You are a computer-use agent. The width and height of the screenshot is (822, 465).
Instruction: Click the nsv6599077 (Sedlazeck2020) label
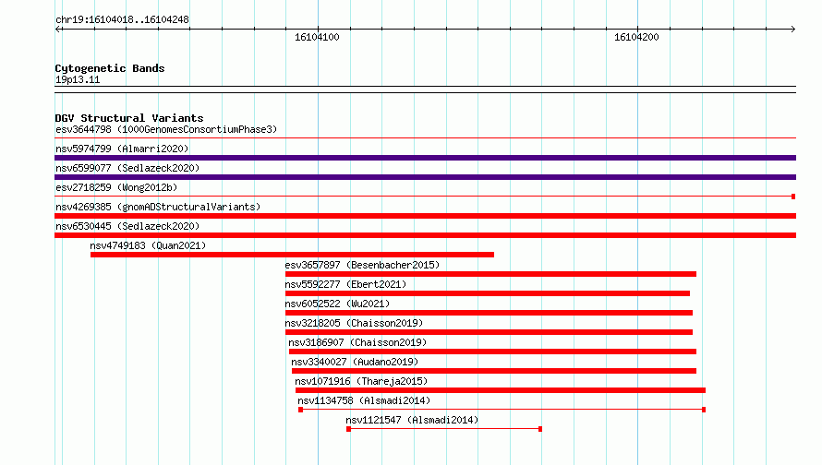coord(127,168)
